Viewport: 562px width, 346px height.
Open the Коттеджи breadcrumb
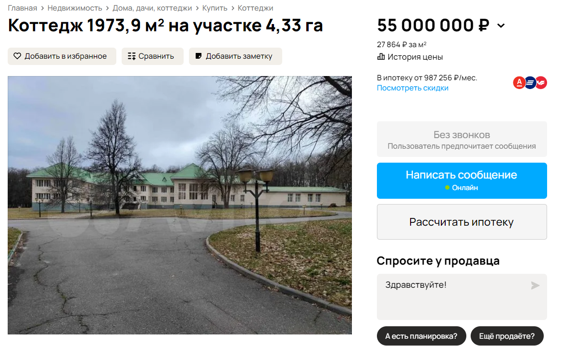point(255,8)
